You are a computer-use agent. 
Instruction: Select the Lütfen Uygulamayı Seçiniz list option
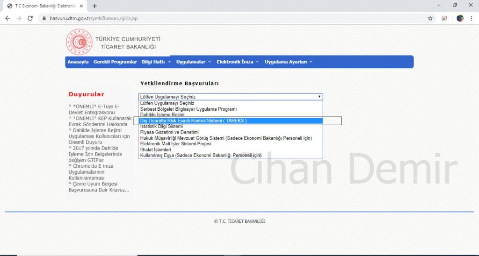pyautogui.click(x=231, y=103)
